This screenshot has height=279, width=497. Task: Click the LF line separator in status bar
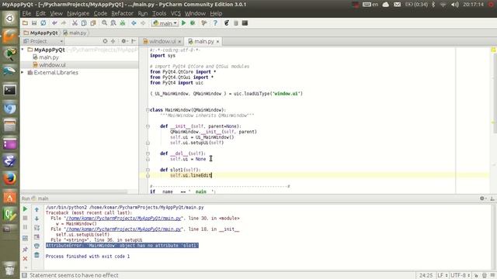click(x=443, y=276)
